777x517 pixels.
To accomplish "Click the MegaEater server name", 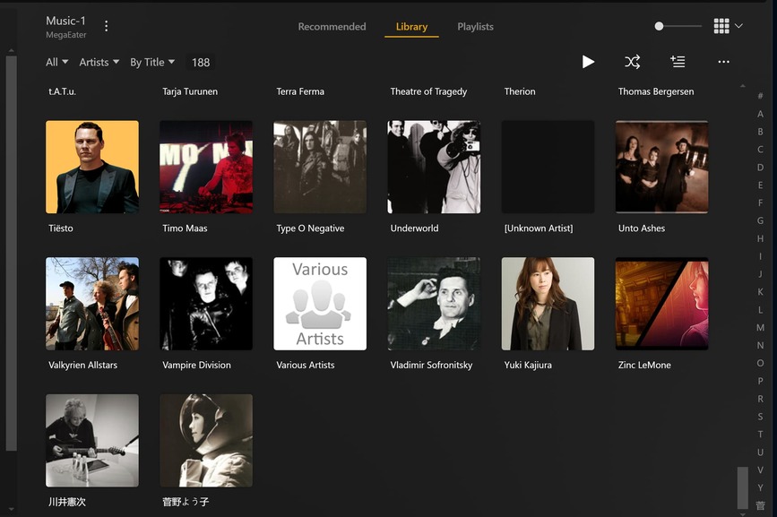I will point(66,35).
